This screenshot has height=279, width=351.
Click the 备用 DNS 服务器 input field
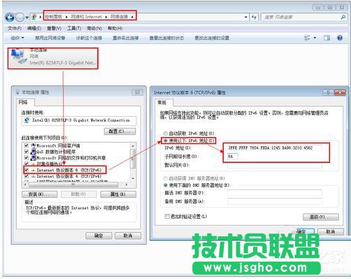click(275, 201)
